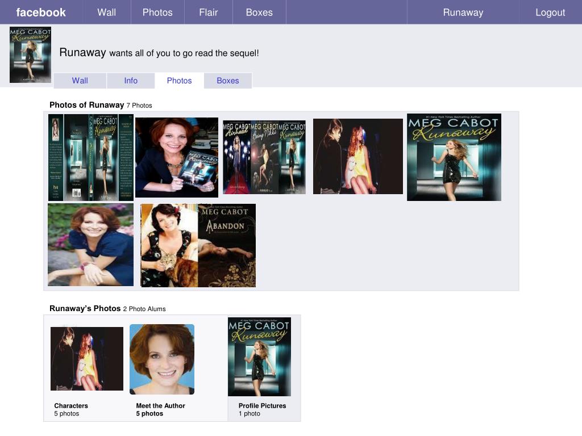Select the Photos profile tab
The image size is (582, 436).
coord(179,81)
